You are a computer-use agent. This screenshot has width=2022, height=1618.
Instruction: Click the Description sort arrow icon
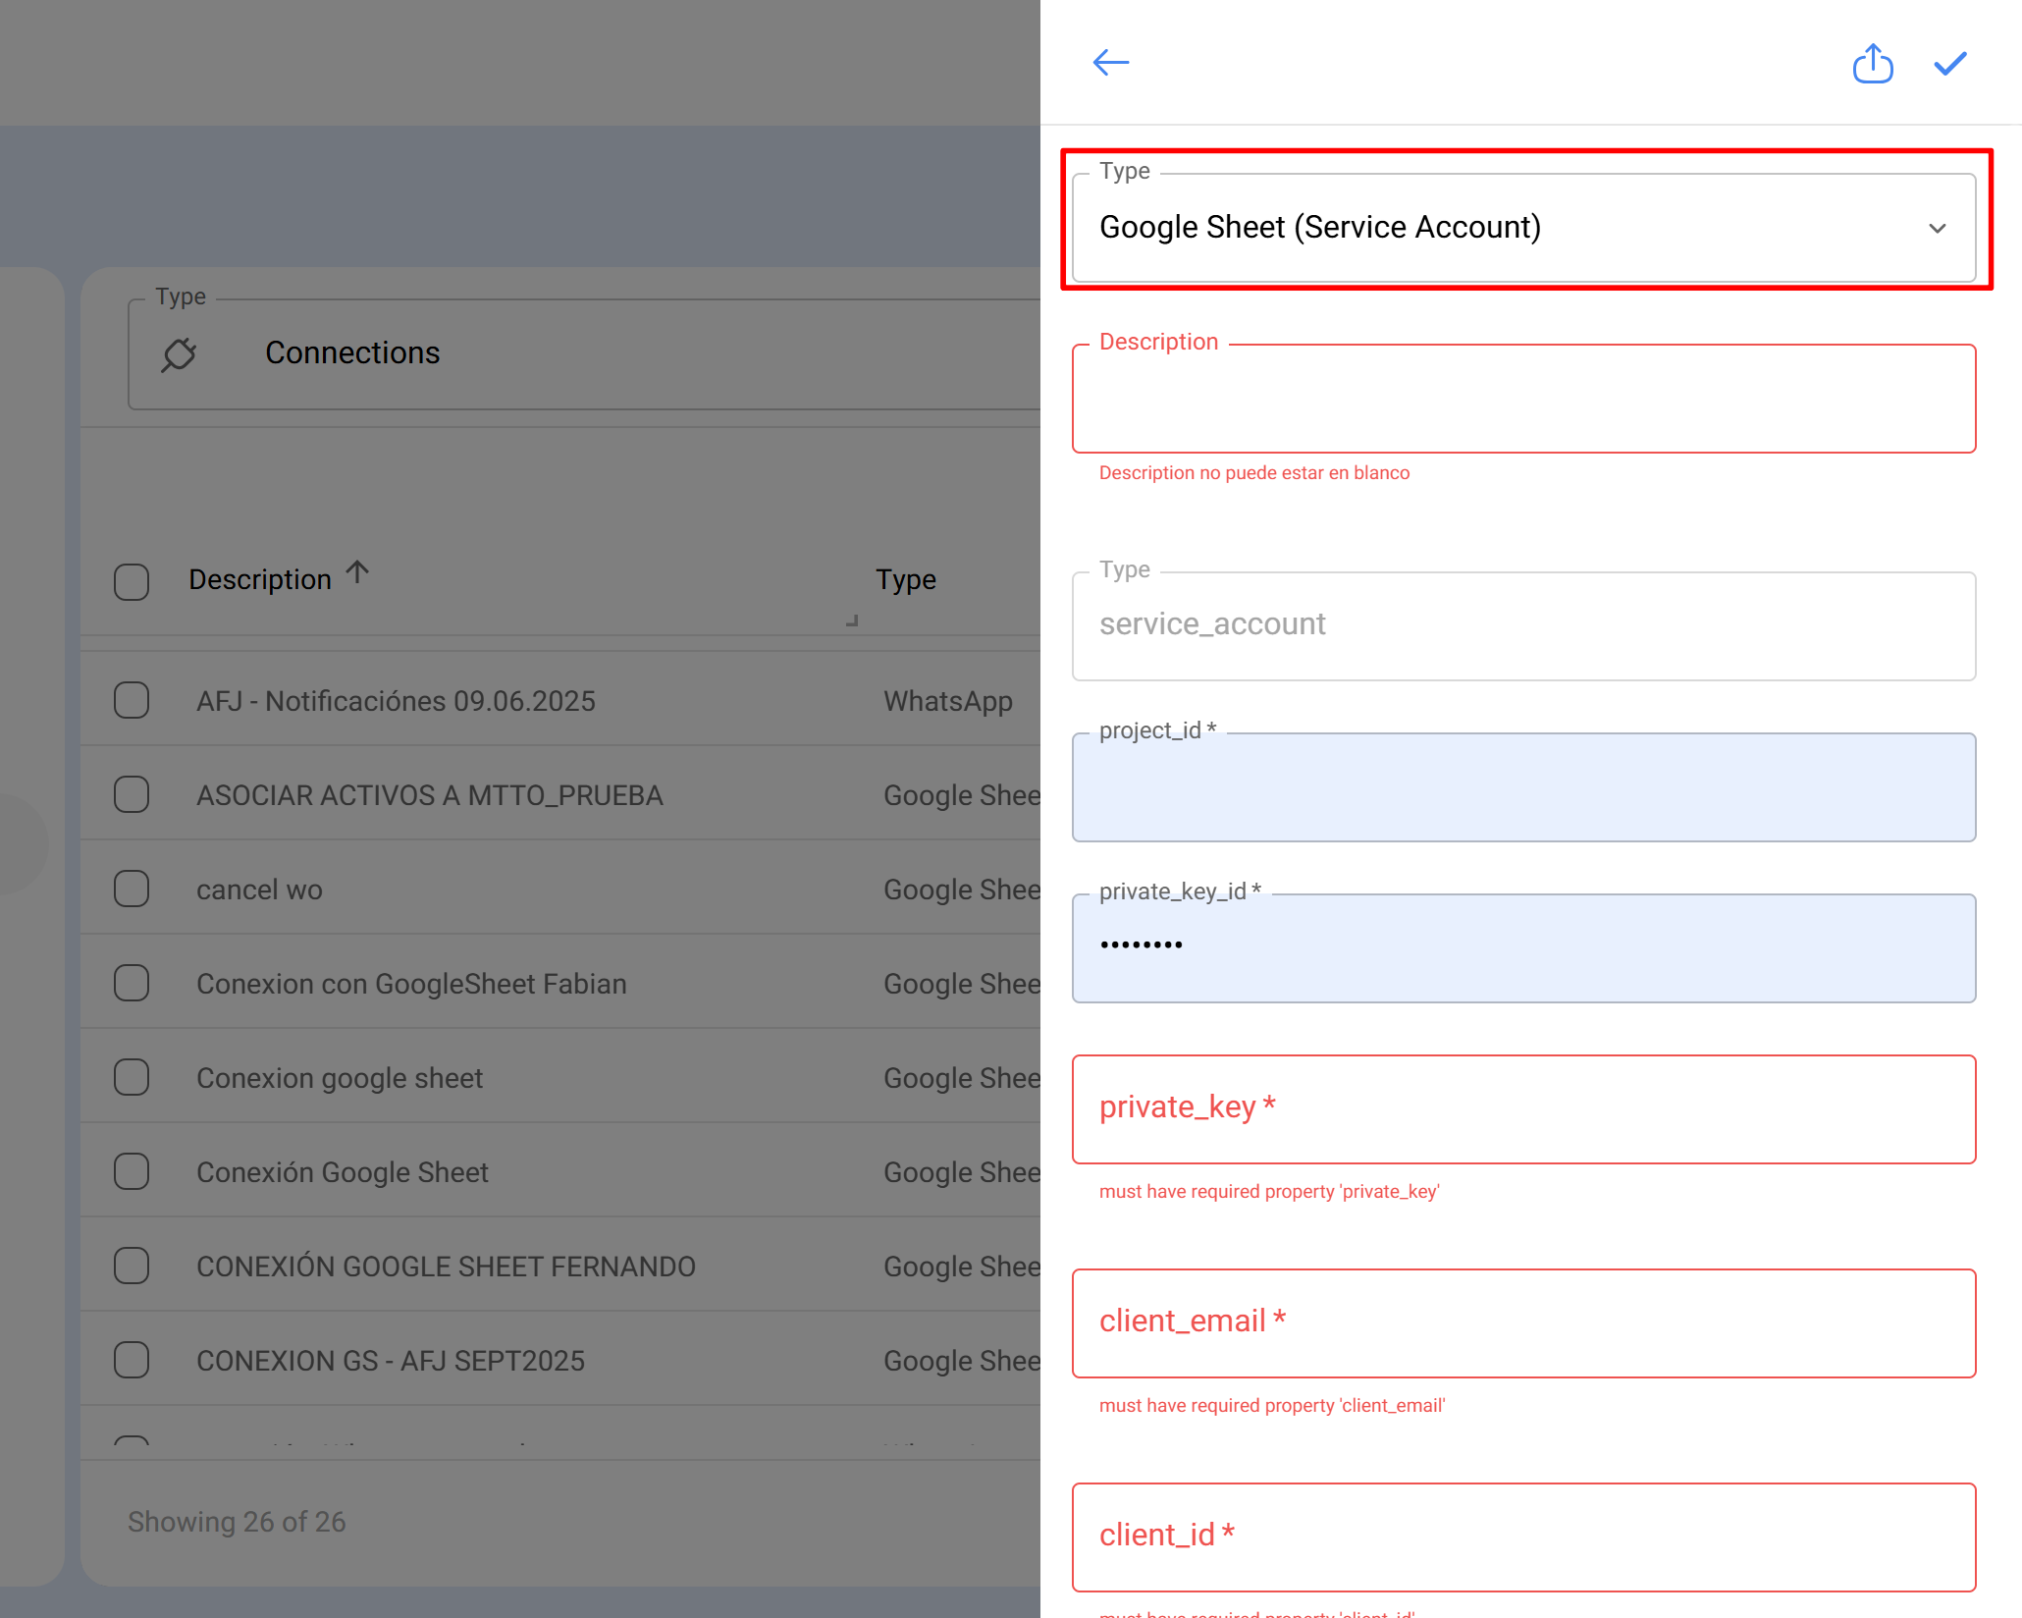(x=357, y=572)
